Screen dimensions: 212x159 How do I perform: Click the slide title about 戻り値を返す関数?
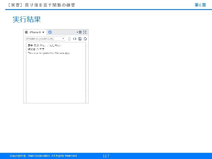(x=41, y=5)
